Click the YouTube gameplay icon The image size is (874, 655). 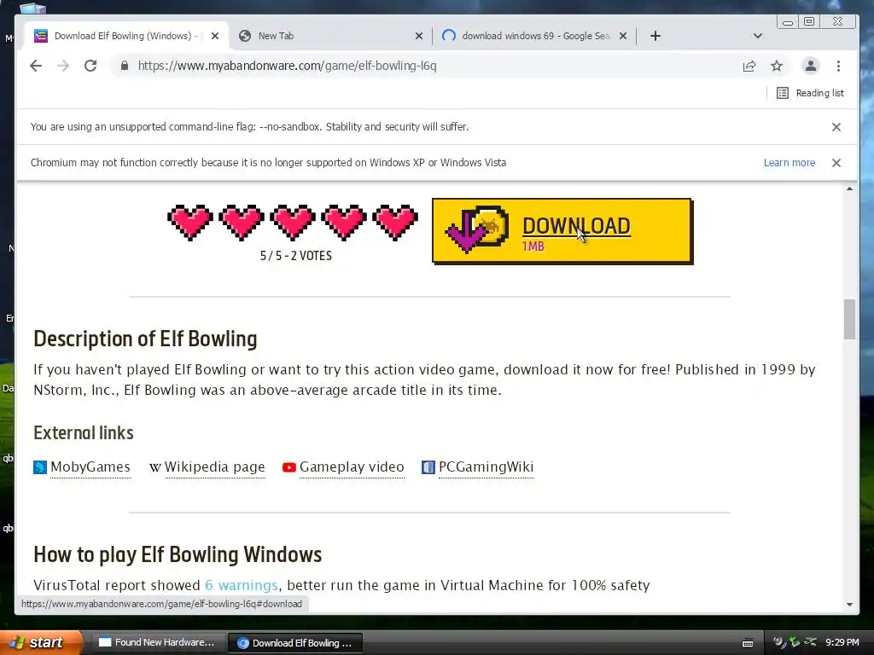point(288,467)
